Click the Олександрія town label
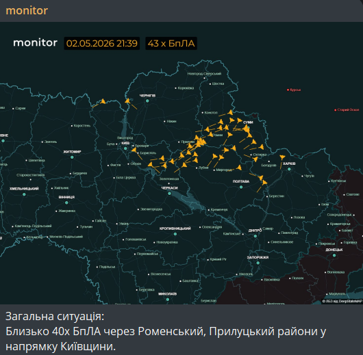 tap(212, 227)
